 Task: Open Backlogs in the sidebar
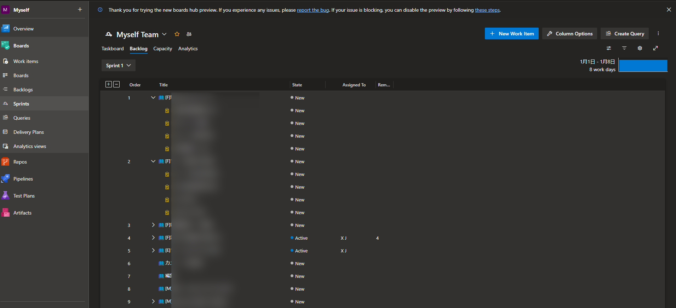pos(44,90)
